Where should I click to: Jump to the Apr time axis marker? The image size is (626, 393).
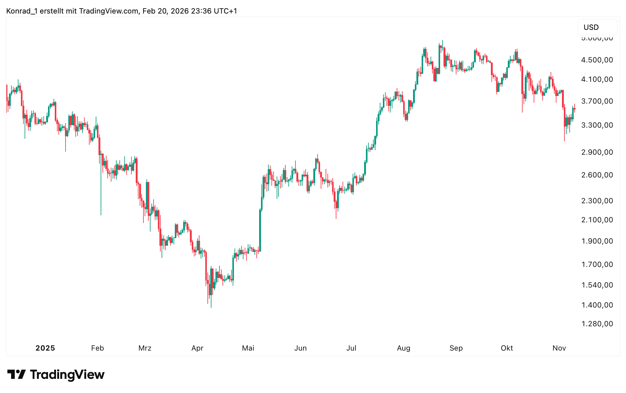(x=197, y=348)
